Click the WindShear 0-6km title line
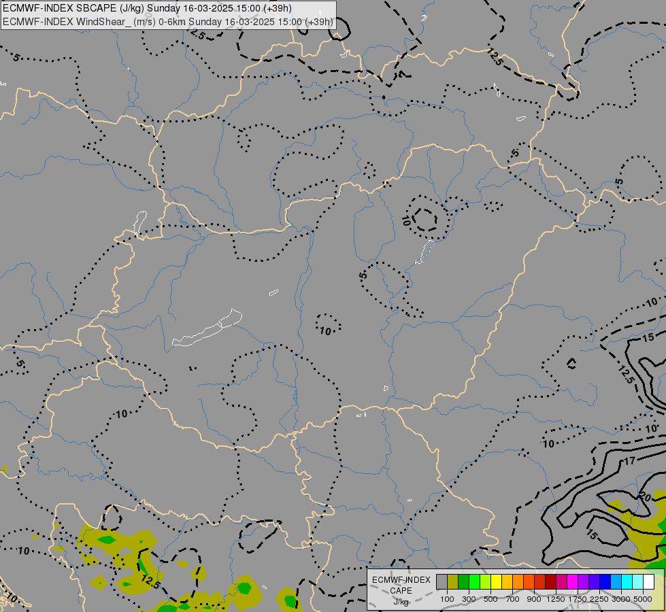The width and height of the screenshot is (666, 612). click(x=168, y=22)
